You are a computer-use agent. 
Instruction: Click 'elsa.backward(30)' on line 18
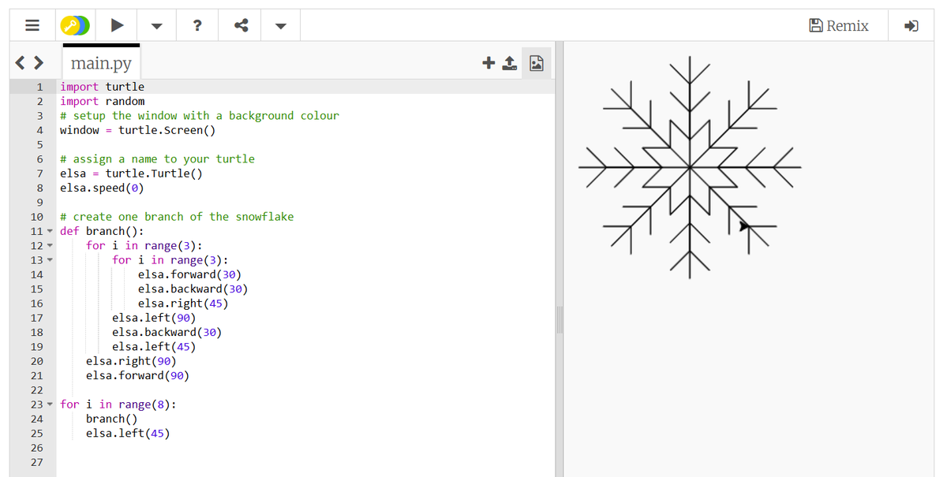click(167, 332)
